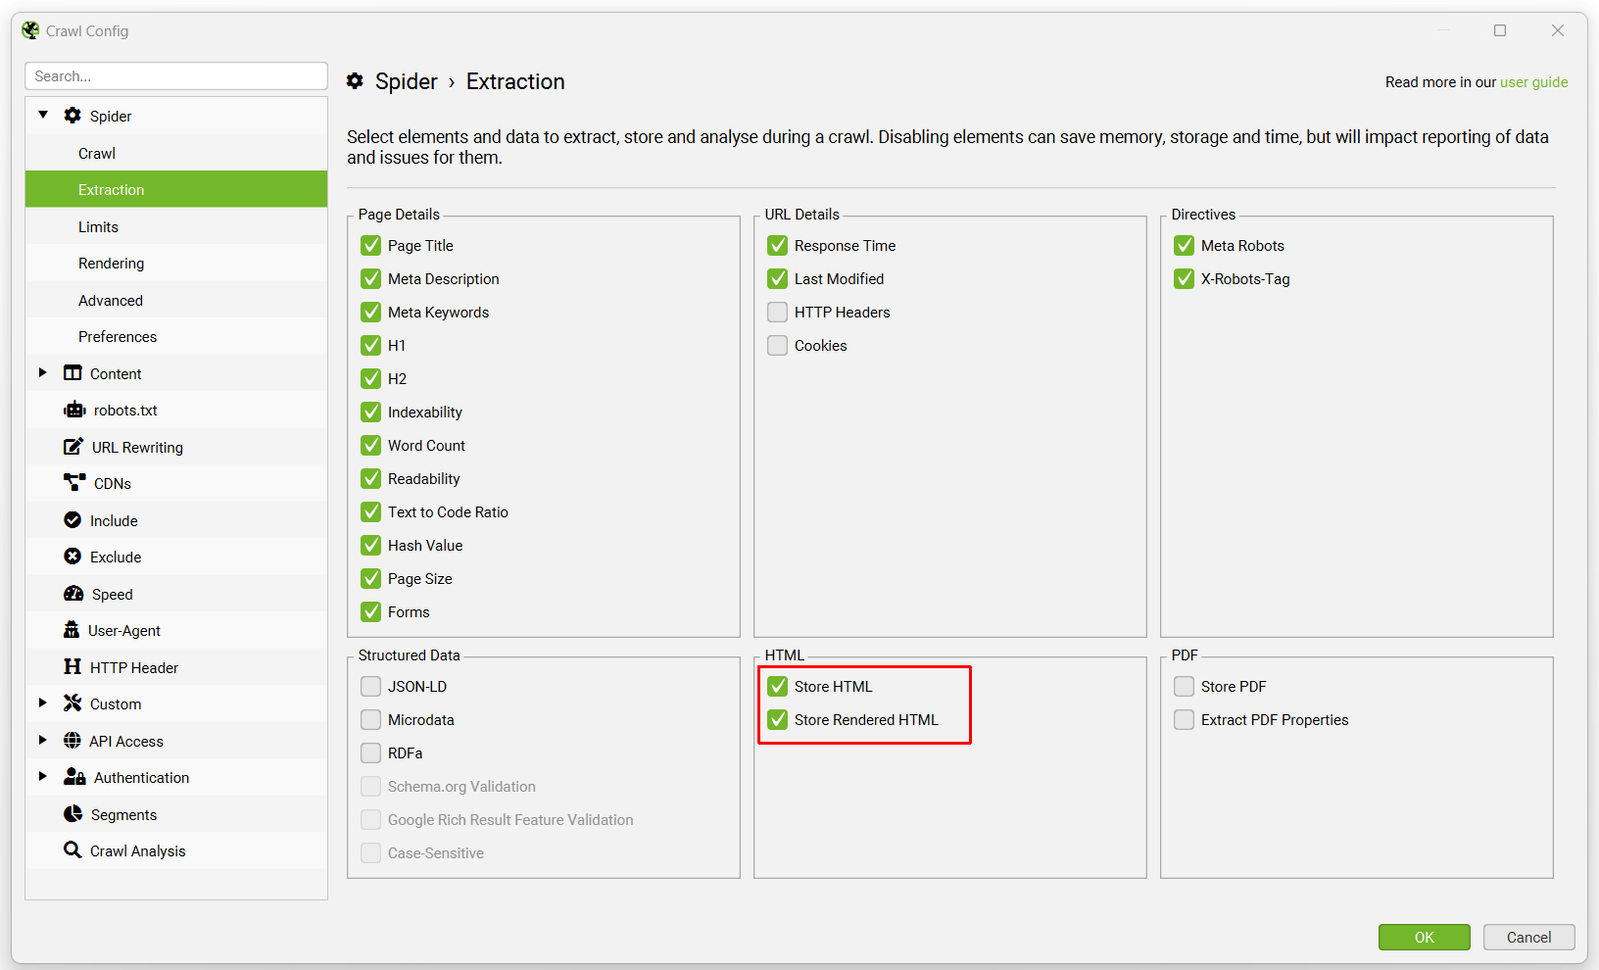Open the Preferences settings page
The image size is (1599, 970).
point(176,336)
